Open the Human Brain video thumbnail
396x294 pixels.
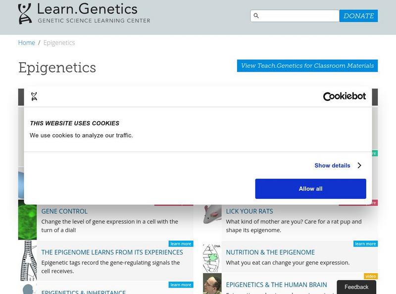coord(212,284)
